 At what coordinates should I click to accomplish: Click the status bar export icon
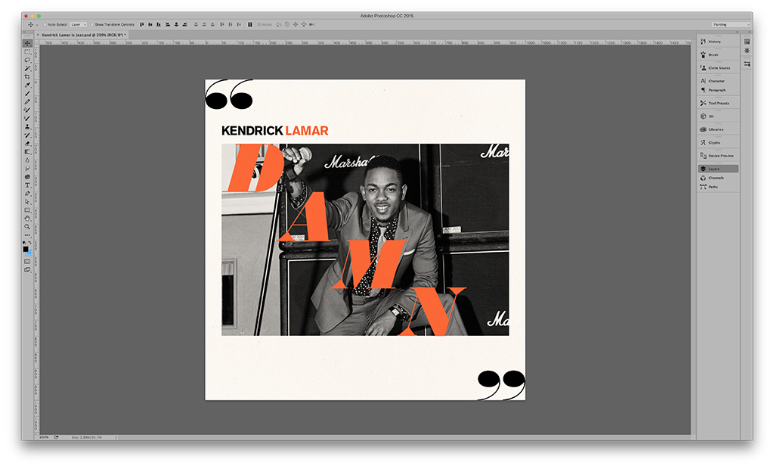pos(56,437)
